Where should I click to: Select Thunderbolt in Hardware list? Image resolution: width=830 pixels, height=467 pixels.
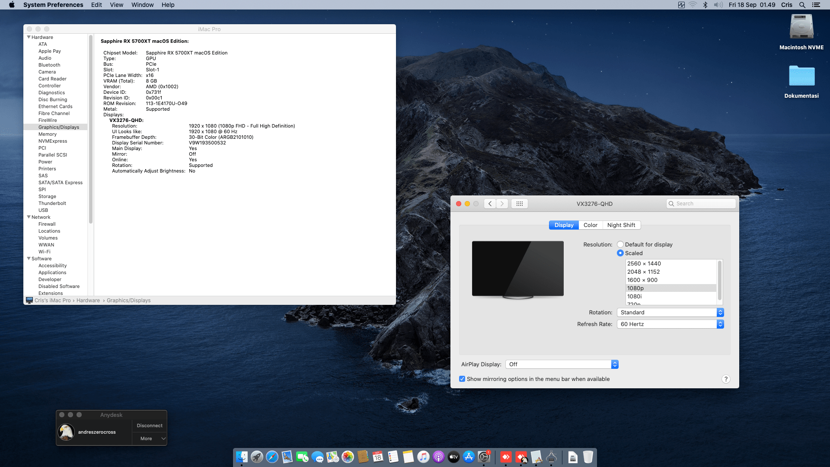coord(52,203)
